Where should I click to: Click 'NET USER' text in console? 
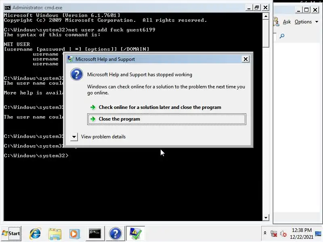[17, 44]
